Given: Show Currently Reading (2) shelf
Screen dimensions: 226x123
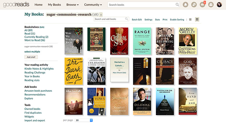Looking at the screenshot, I should 36,37.
